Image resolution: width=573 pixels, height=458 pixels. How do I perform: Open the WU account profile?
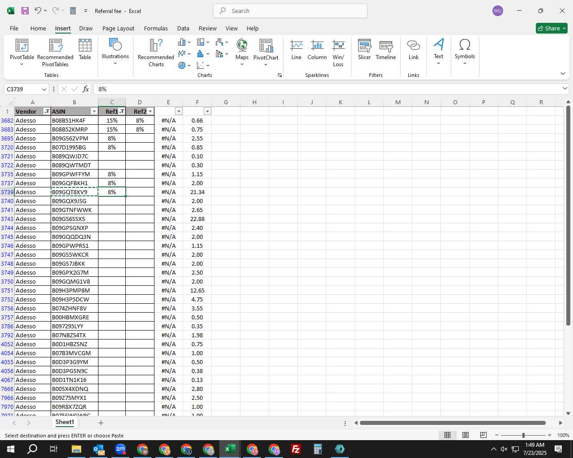pyautogui.click(x=497, y=11)
